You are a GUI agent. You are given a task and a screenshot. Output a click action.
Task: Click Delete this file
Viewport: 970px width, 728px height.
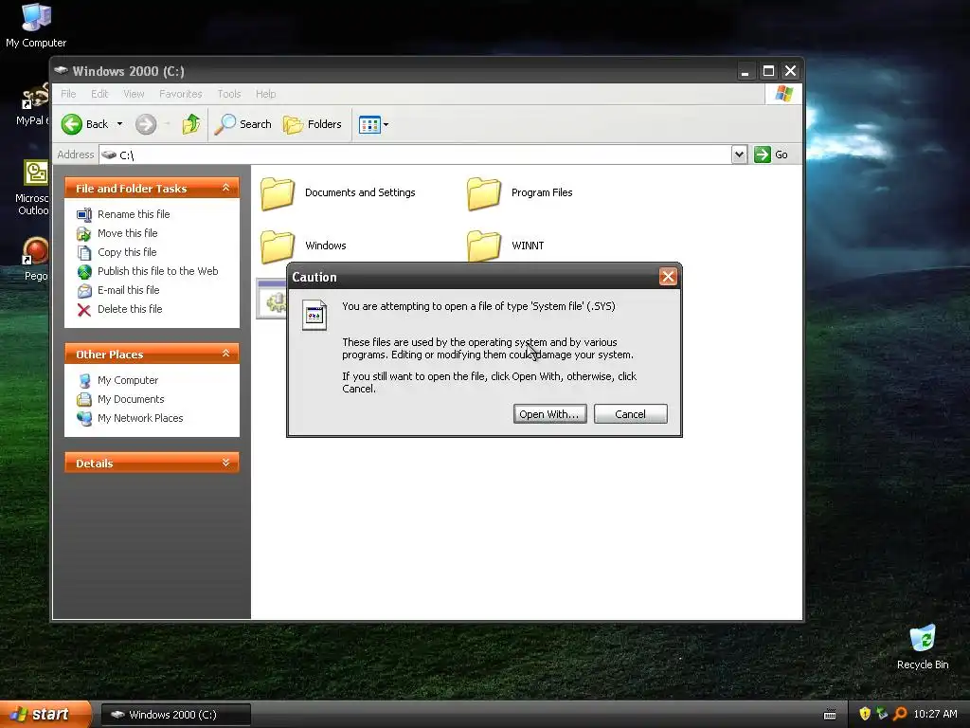130,309
